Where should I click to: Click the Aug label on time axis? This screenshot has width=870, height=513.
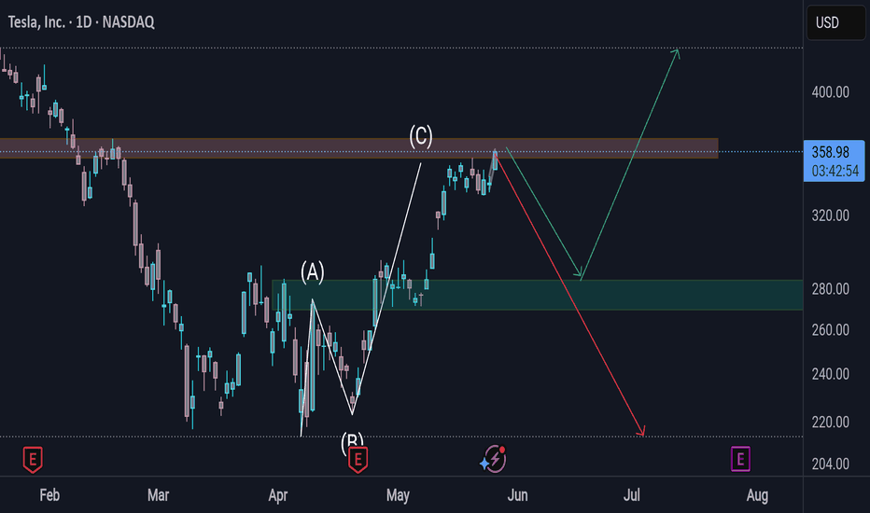757,494
